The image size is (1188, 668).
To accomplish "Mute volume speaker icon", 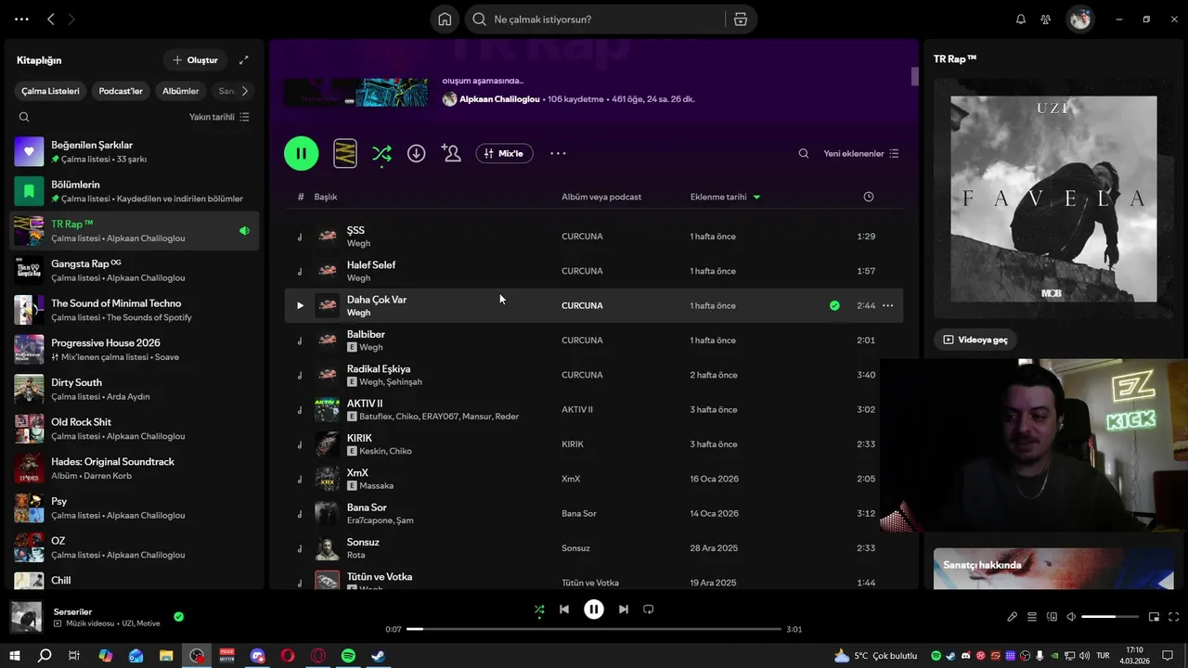I will click(x=1071, y=617).
